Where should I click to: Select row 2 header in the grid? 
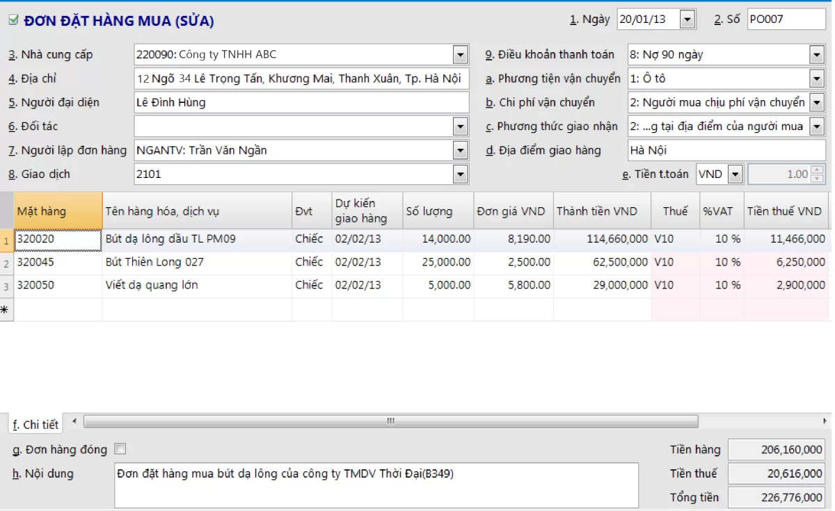tap(6, 263)
